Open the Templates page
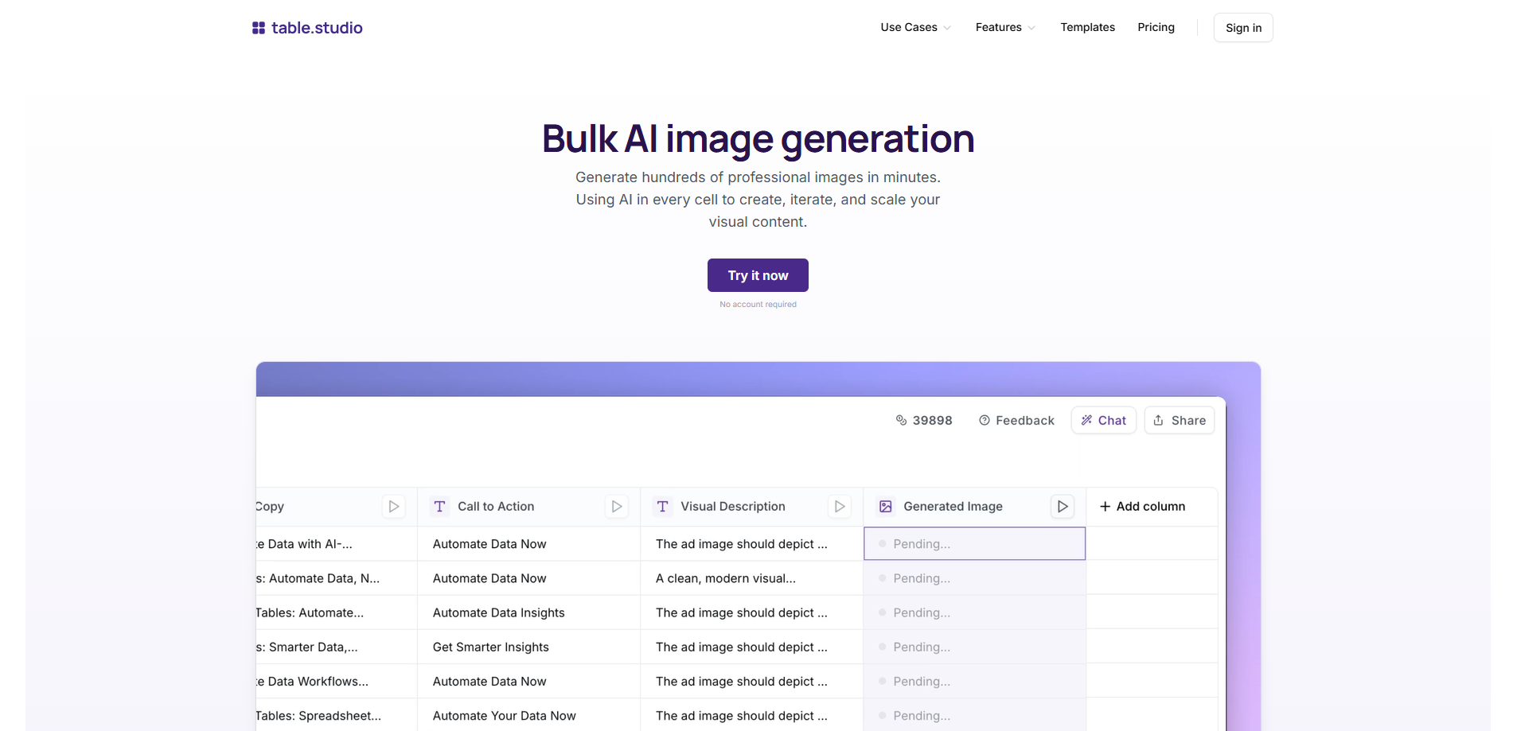Image resolution: width=1513 pixels, height=731 pixels. point(1087,27)
